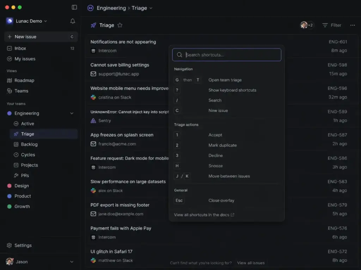Click the Teams icon in Views

click(10, 91)
